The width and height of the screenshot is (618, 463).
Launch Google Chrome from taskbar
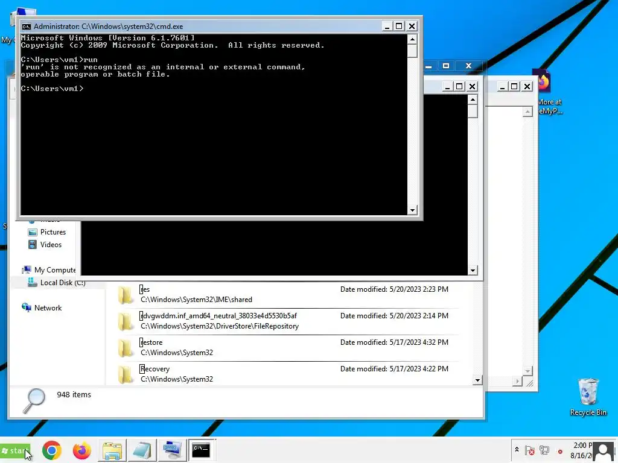[52, 450]
